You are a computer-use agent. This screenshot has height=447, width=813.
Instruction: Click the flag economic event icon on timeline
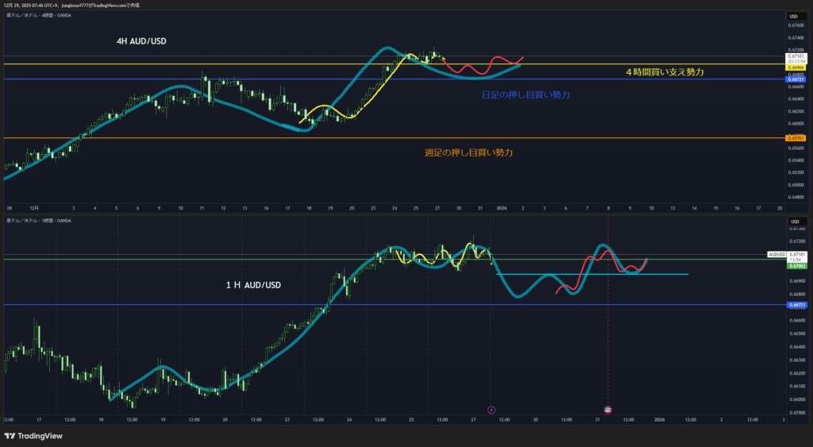pyautogui.click(x=608, y=410)
